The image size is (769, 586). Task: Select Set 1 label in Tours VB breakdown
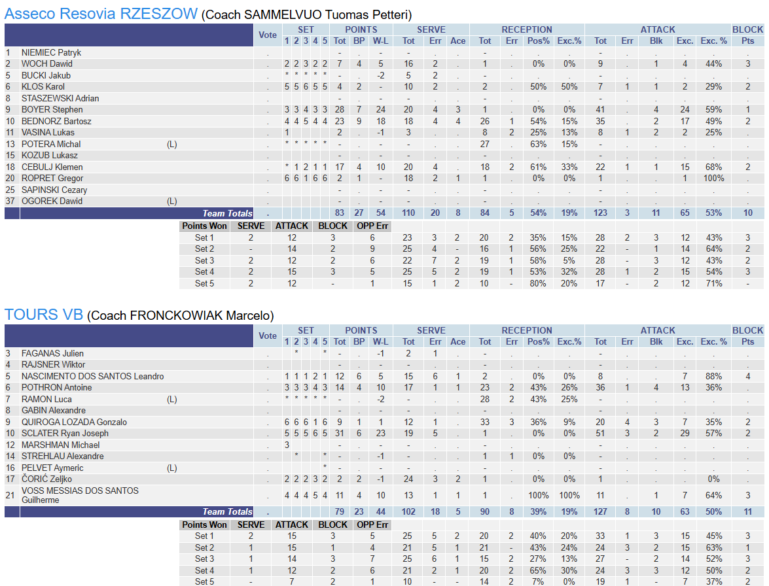click(204, 536)
